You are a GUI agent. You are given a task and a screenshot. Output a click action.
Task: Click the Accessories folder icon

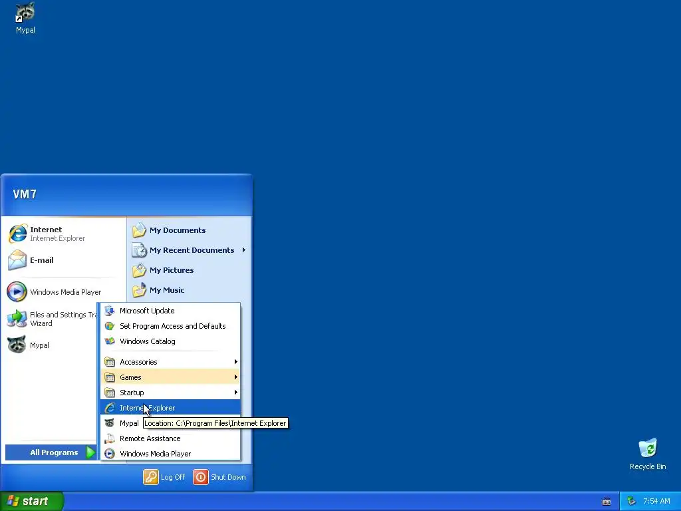coord(110,362)
